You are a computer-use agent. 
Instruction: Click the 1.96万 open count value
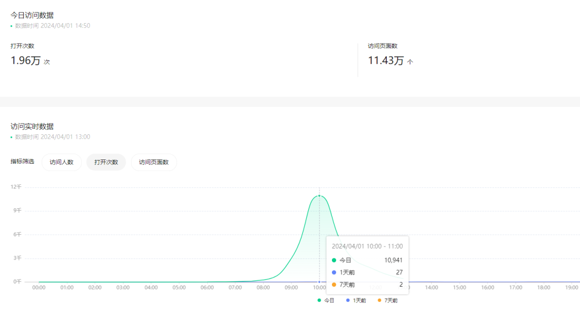click(26, 60)
